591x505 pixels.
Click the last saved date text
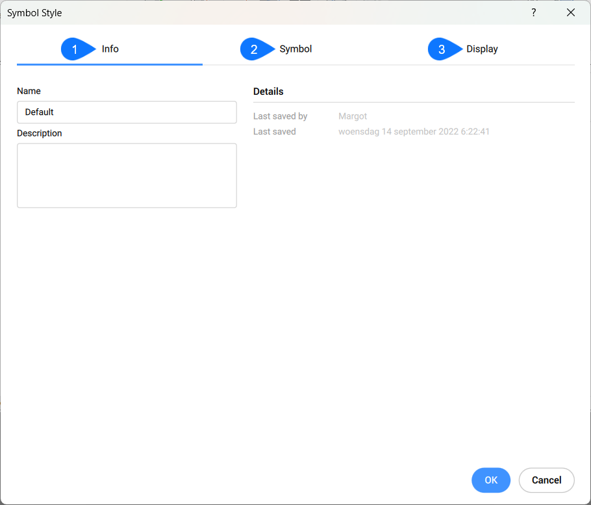point(414,132)
